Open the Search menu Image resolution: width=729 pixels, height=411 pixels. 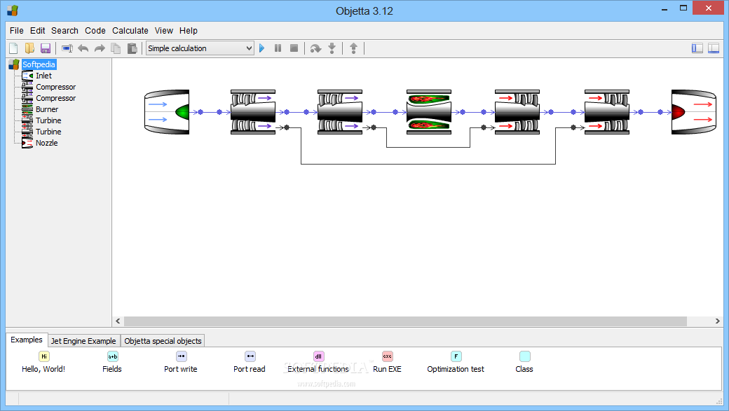64,31
